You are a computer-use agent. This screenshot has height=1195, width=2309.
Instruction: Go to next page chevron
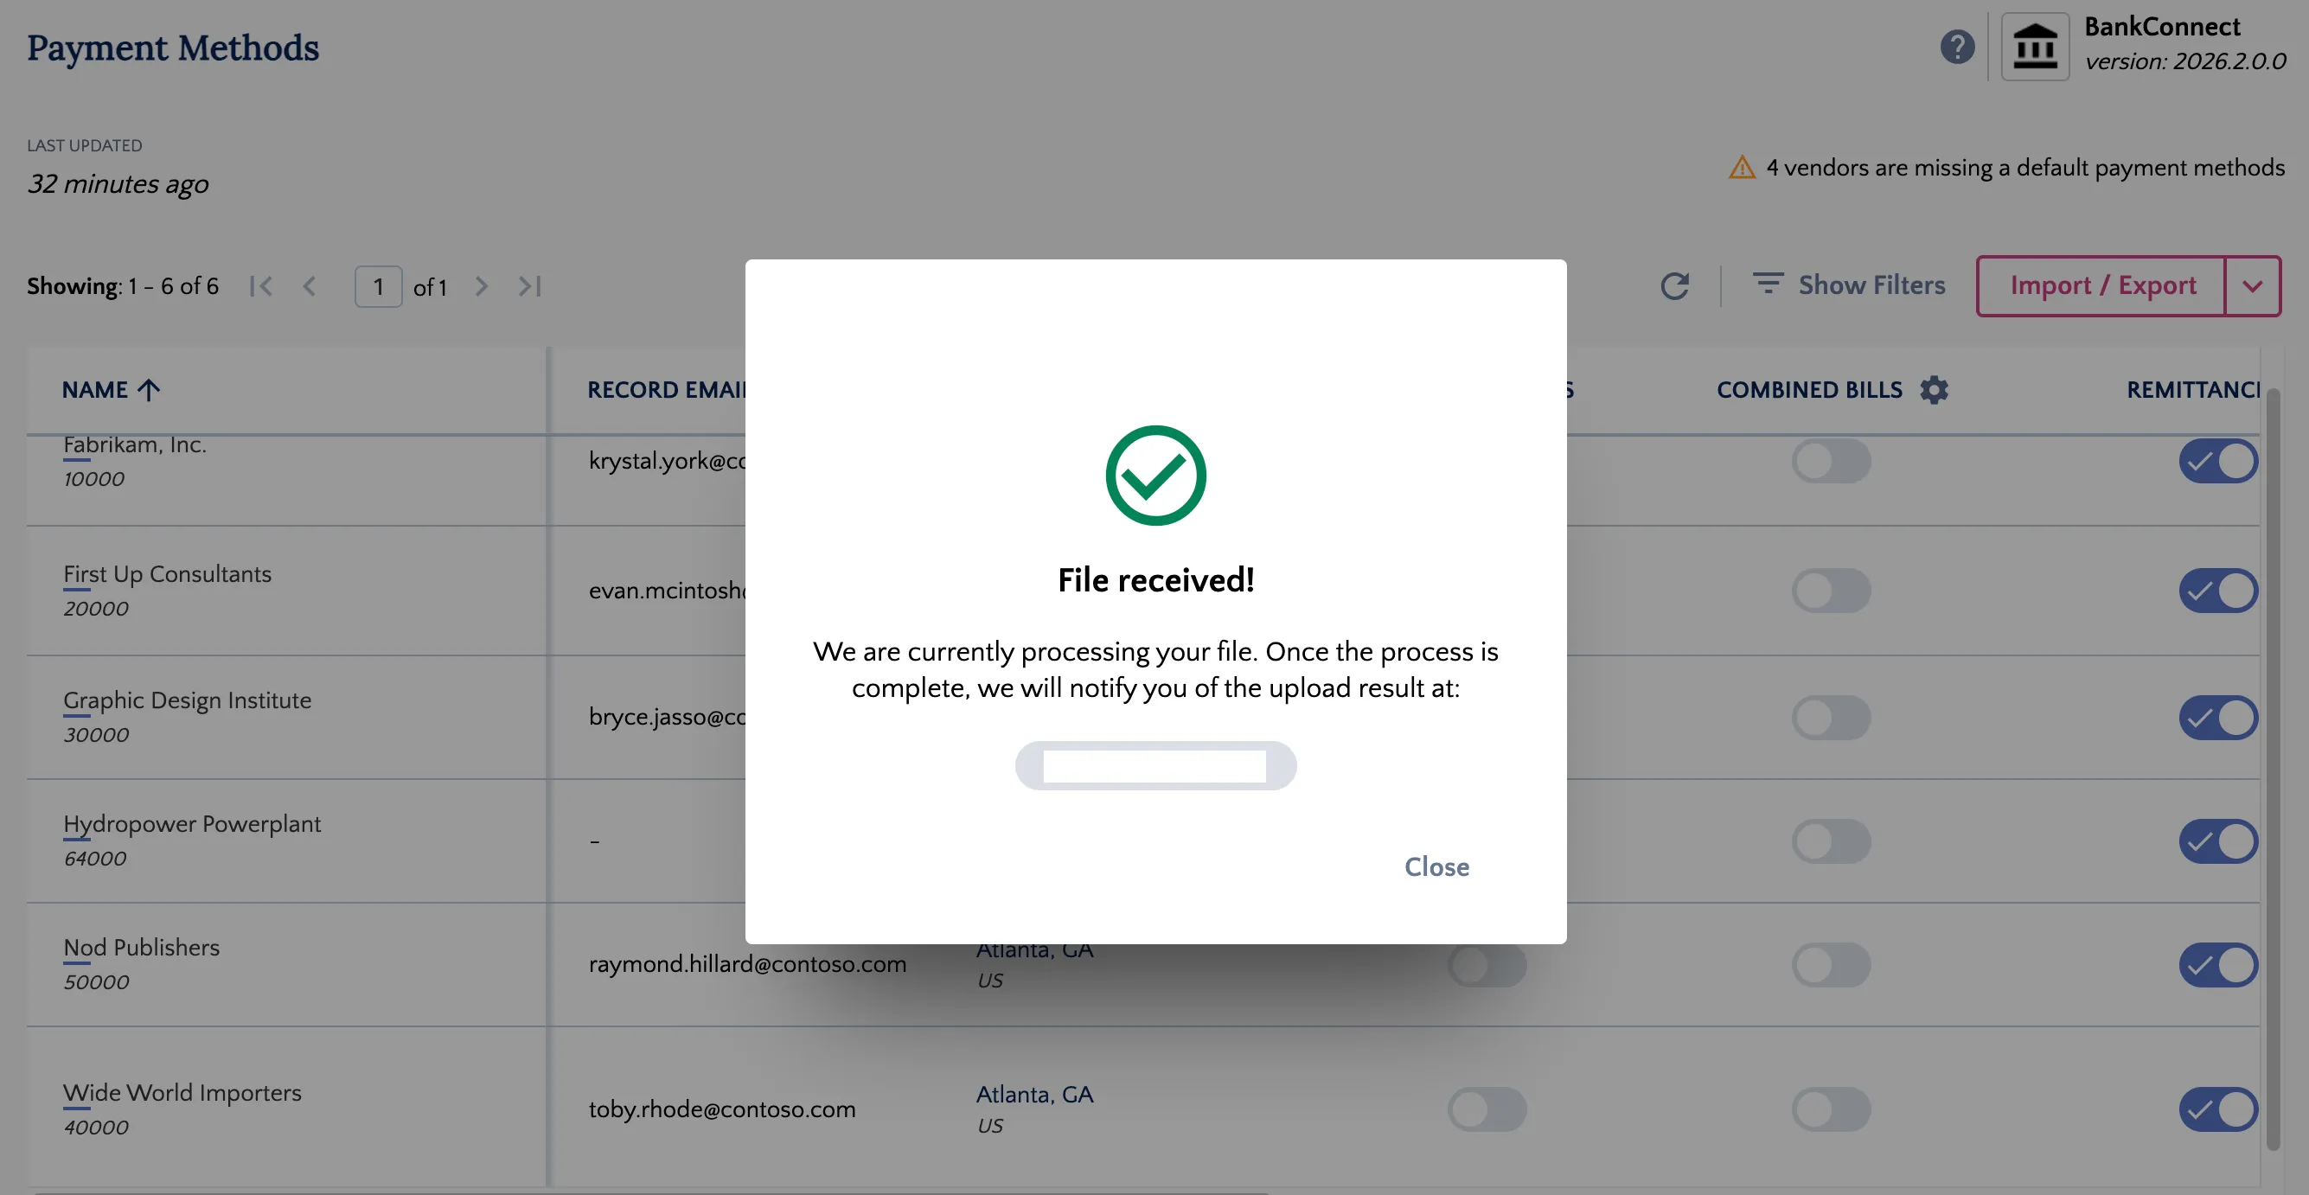click(x=482, y=286)
